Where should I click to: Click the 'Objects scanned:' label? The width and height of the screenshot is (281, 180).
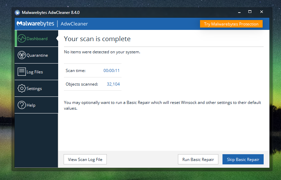(82, 84)
